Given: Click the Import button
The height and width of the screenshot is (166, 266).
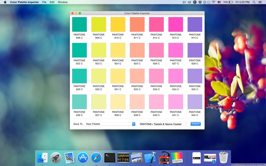Looking at the screenshot, I should coord(196,124).
